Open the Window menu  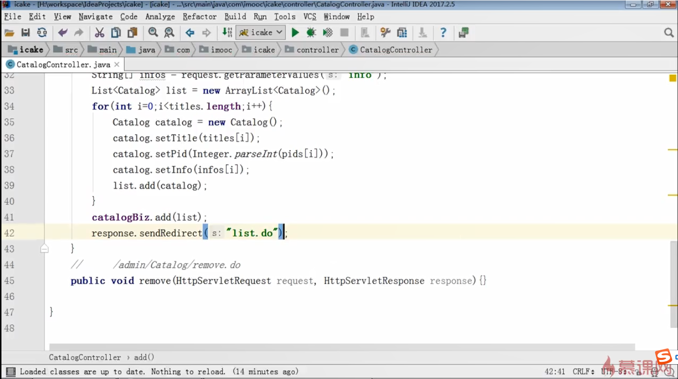[337, 16]
